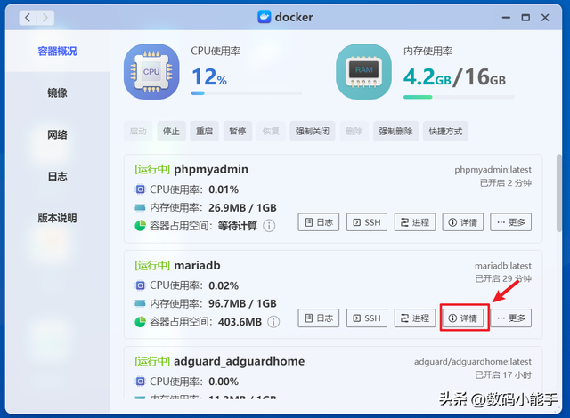Viewport: 570px width, 418px height.
Task: Click the 重启 button
Action: [204, 131]
